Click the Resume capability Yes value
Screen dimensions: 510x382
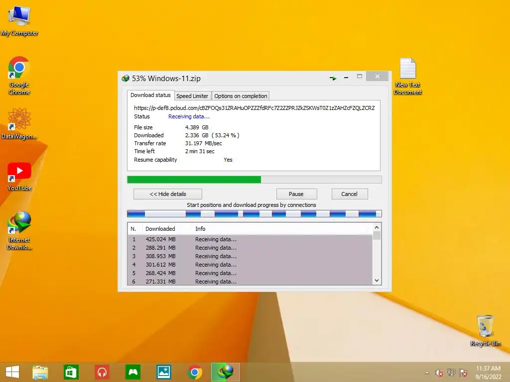coord(228,160)
